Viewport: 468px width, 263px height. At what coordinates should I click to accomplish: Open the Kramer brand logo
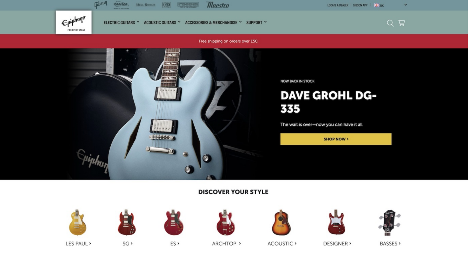(x=121, y=5)
